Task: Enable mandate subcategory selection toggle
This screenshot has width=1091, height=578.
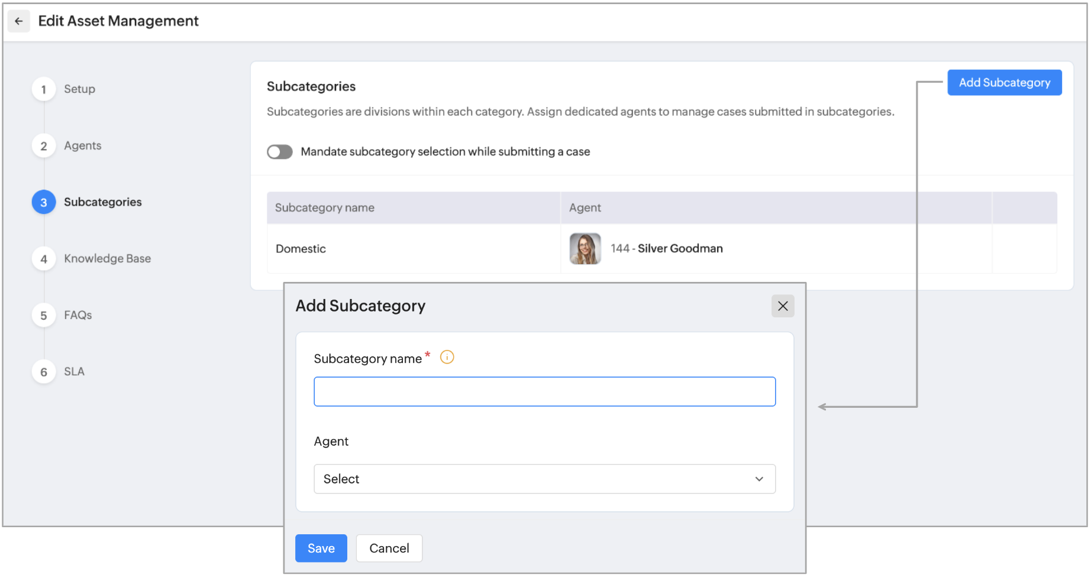Action: 280,152
